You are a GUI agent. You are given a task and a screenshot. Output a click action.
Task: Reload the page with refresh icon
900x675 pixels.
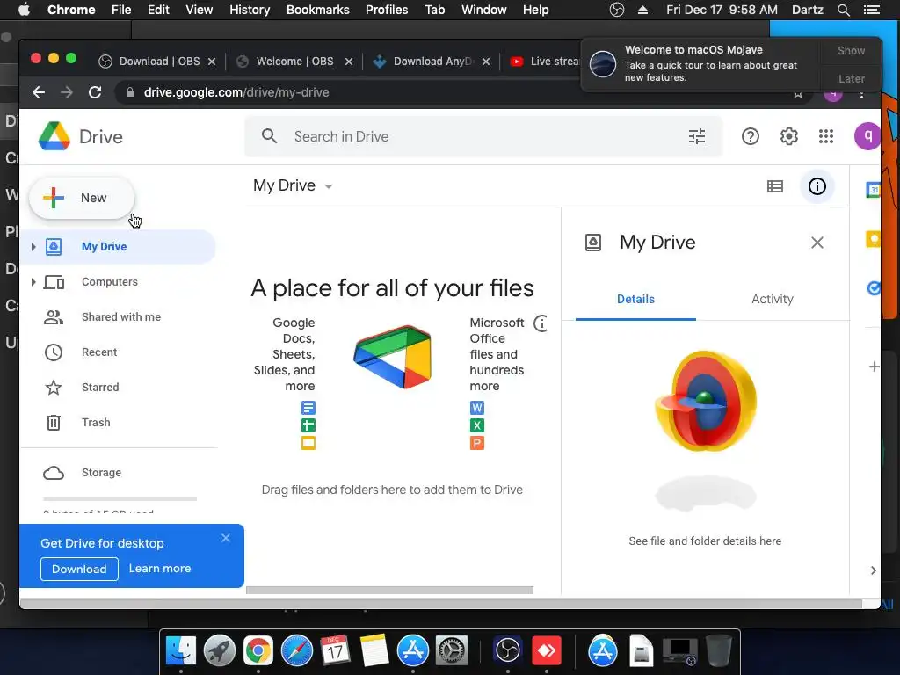(x=95, y=92)
